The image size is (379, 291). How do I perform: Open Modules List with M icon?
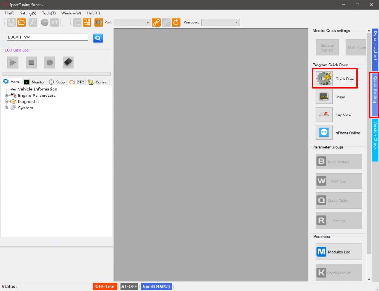tap(322, 252)
